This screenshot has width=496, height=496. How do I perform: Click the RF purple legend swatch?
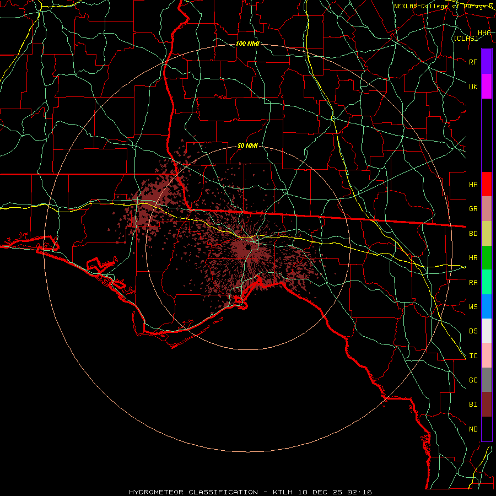click(487, 62)
